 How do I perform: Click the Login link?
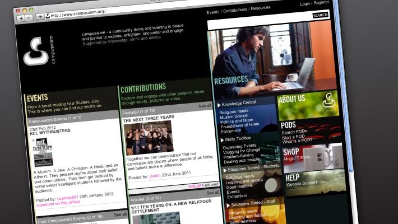(305, 4)
